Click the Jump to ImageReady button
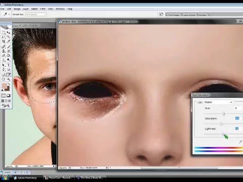Viewport: 243px width, 182px height. [6, 106]
